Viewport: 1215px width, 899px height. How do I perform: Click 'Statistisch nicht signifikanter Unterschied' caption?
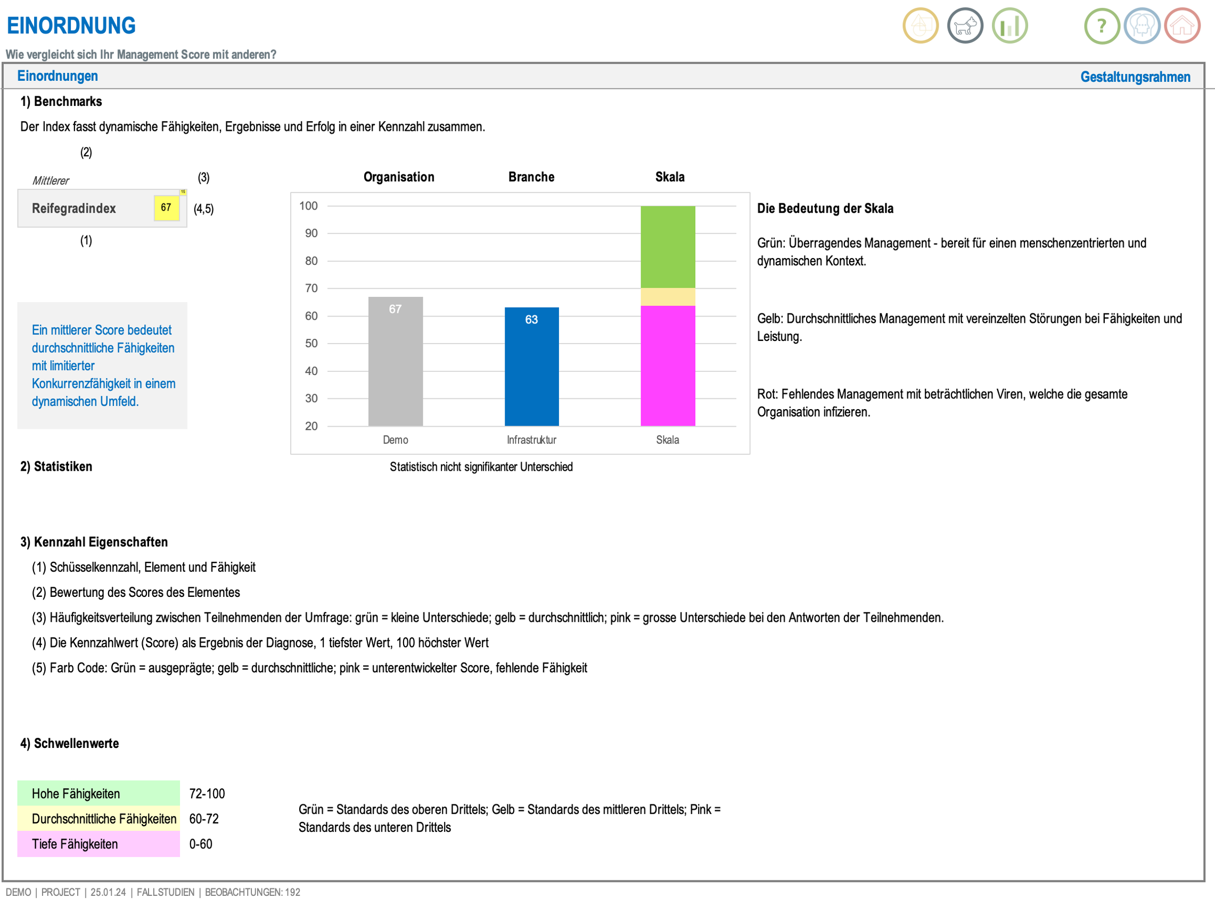coord(481,467)
